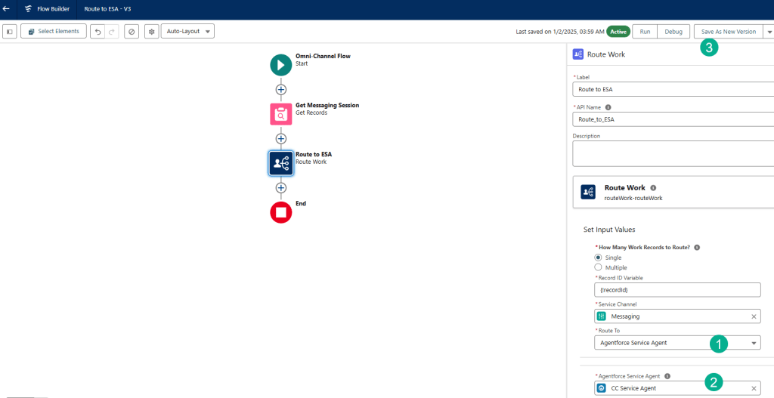Select the Get Messaging Session element
The width and height of the screenshot is (774, 398).
[x=280, y=114]
